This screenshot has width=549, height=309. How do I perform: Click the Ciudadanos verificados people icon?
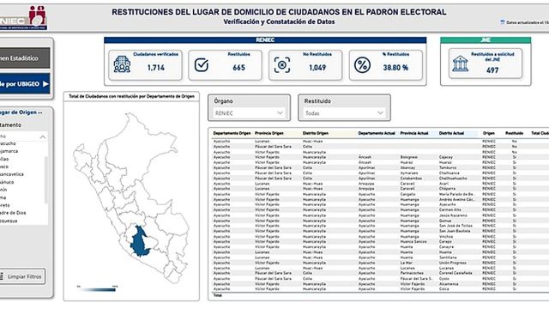pos(122,64)
